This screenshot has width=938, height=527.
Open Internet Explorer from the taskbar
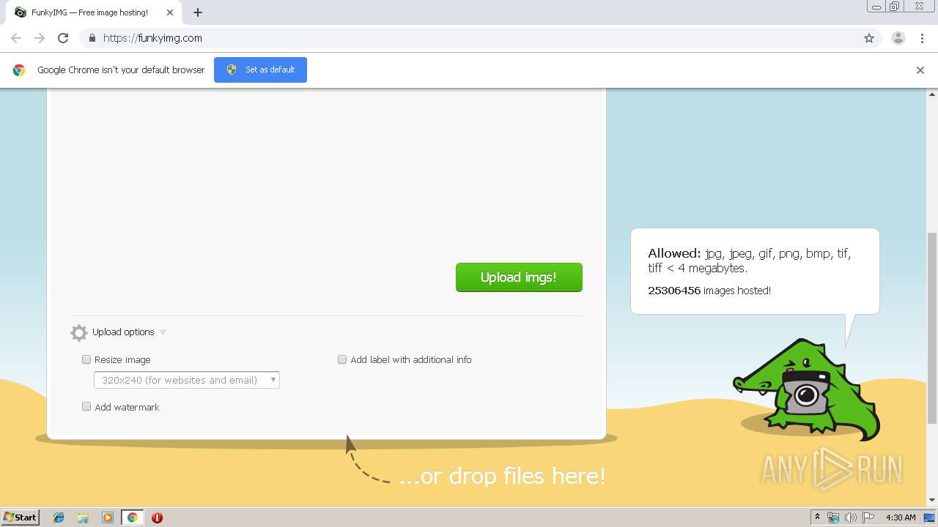coord(59,517)
